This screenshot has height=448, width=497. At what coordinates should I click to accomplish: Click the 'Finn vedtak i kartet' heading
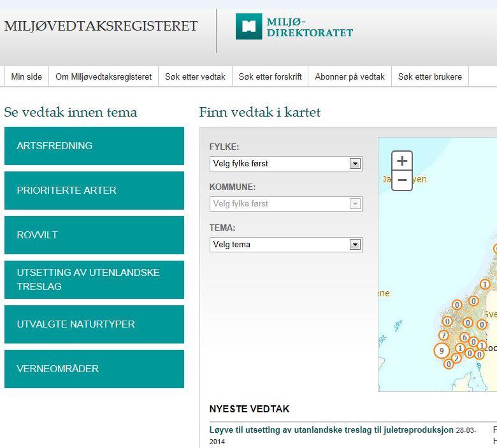pyautogui.click(x=260, y=112)
